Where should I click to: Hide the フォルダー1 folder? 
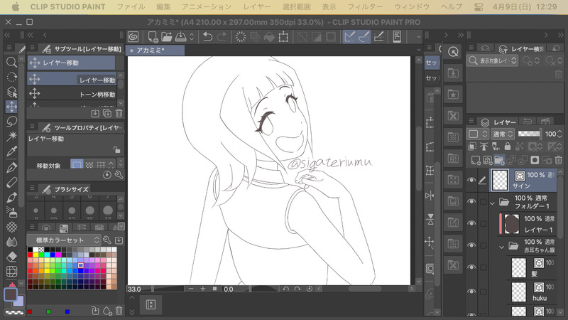(471, 201)
